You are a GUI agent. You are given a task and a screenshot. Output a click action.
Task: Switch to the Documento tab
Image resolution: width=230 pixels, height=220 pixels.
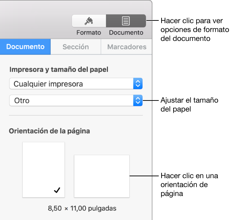pos(25,47)
